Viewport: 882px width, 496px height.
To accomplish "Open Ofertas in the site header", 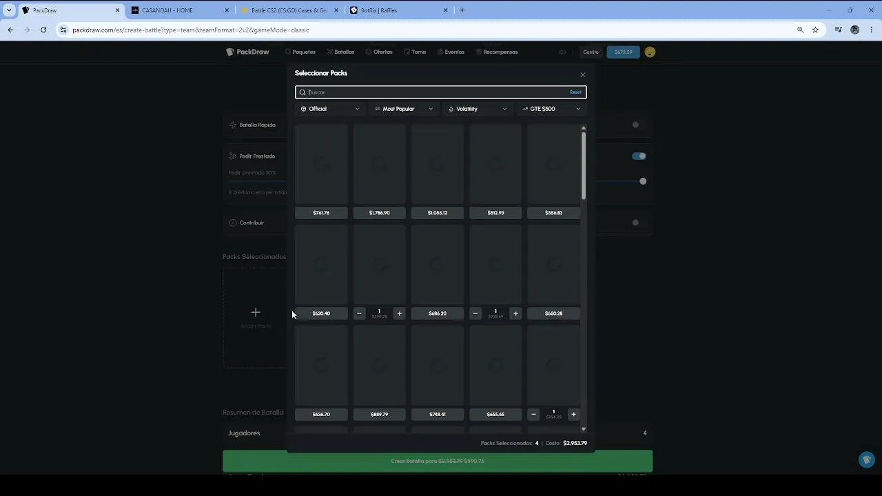I will pos(379,52).
